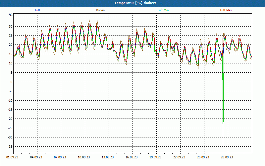Click the y-axis value -30
265x166 pixels.
pos(10,137)
